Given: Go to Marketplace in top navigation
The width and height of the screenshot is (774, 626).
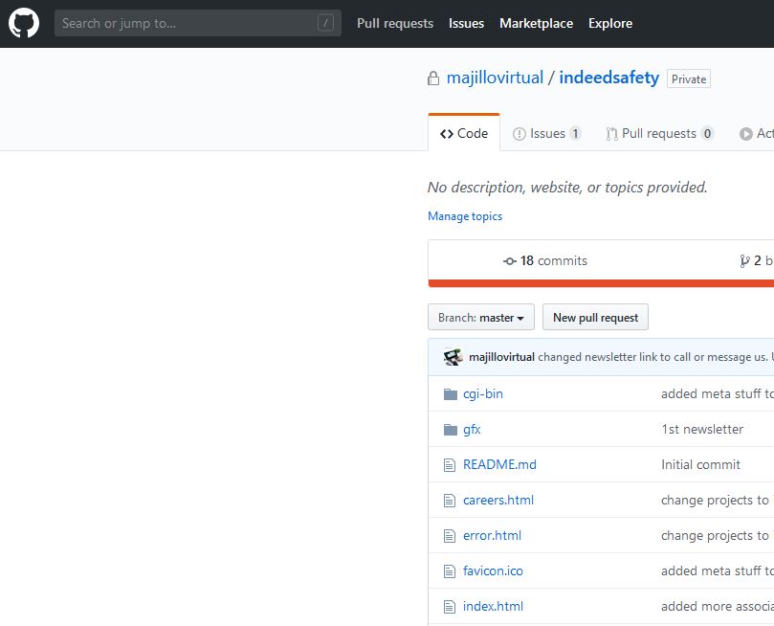Looking at the screenshot, I should pyautogui.click(x=536, y=23).
